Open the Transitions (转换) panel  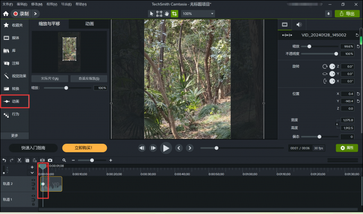[x=14, y=88]
